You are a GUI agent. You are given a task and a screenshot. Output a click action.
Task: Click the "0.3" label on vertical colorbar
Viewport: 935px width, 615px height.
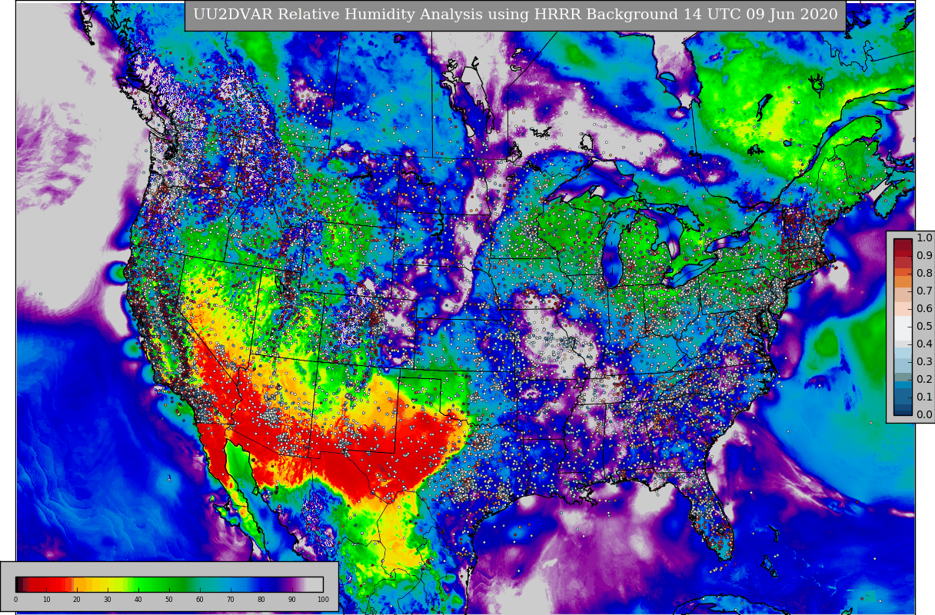point(924,362)
